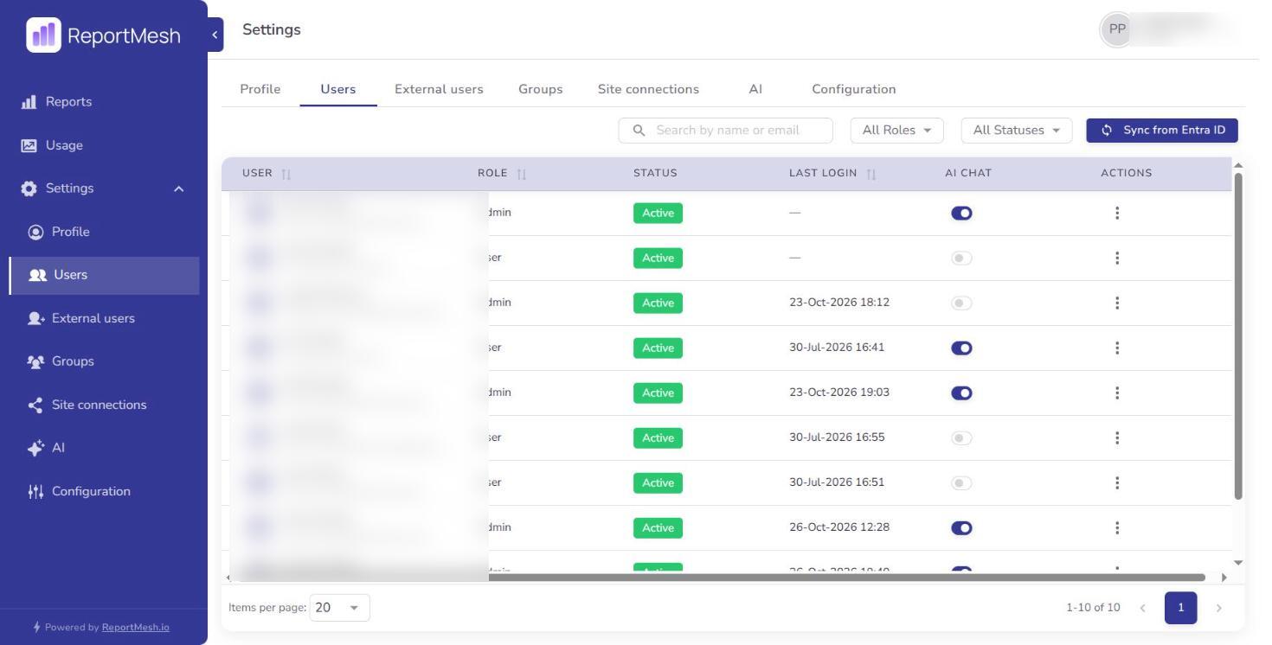
Task: Toggle AI chat for the 23-Oct-2026 18:12 row
Action: click(x=961, y=303)
